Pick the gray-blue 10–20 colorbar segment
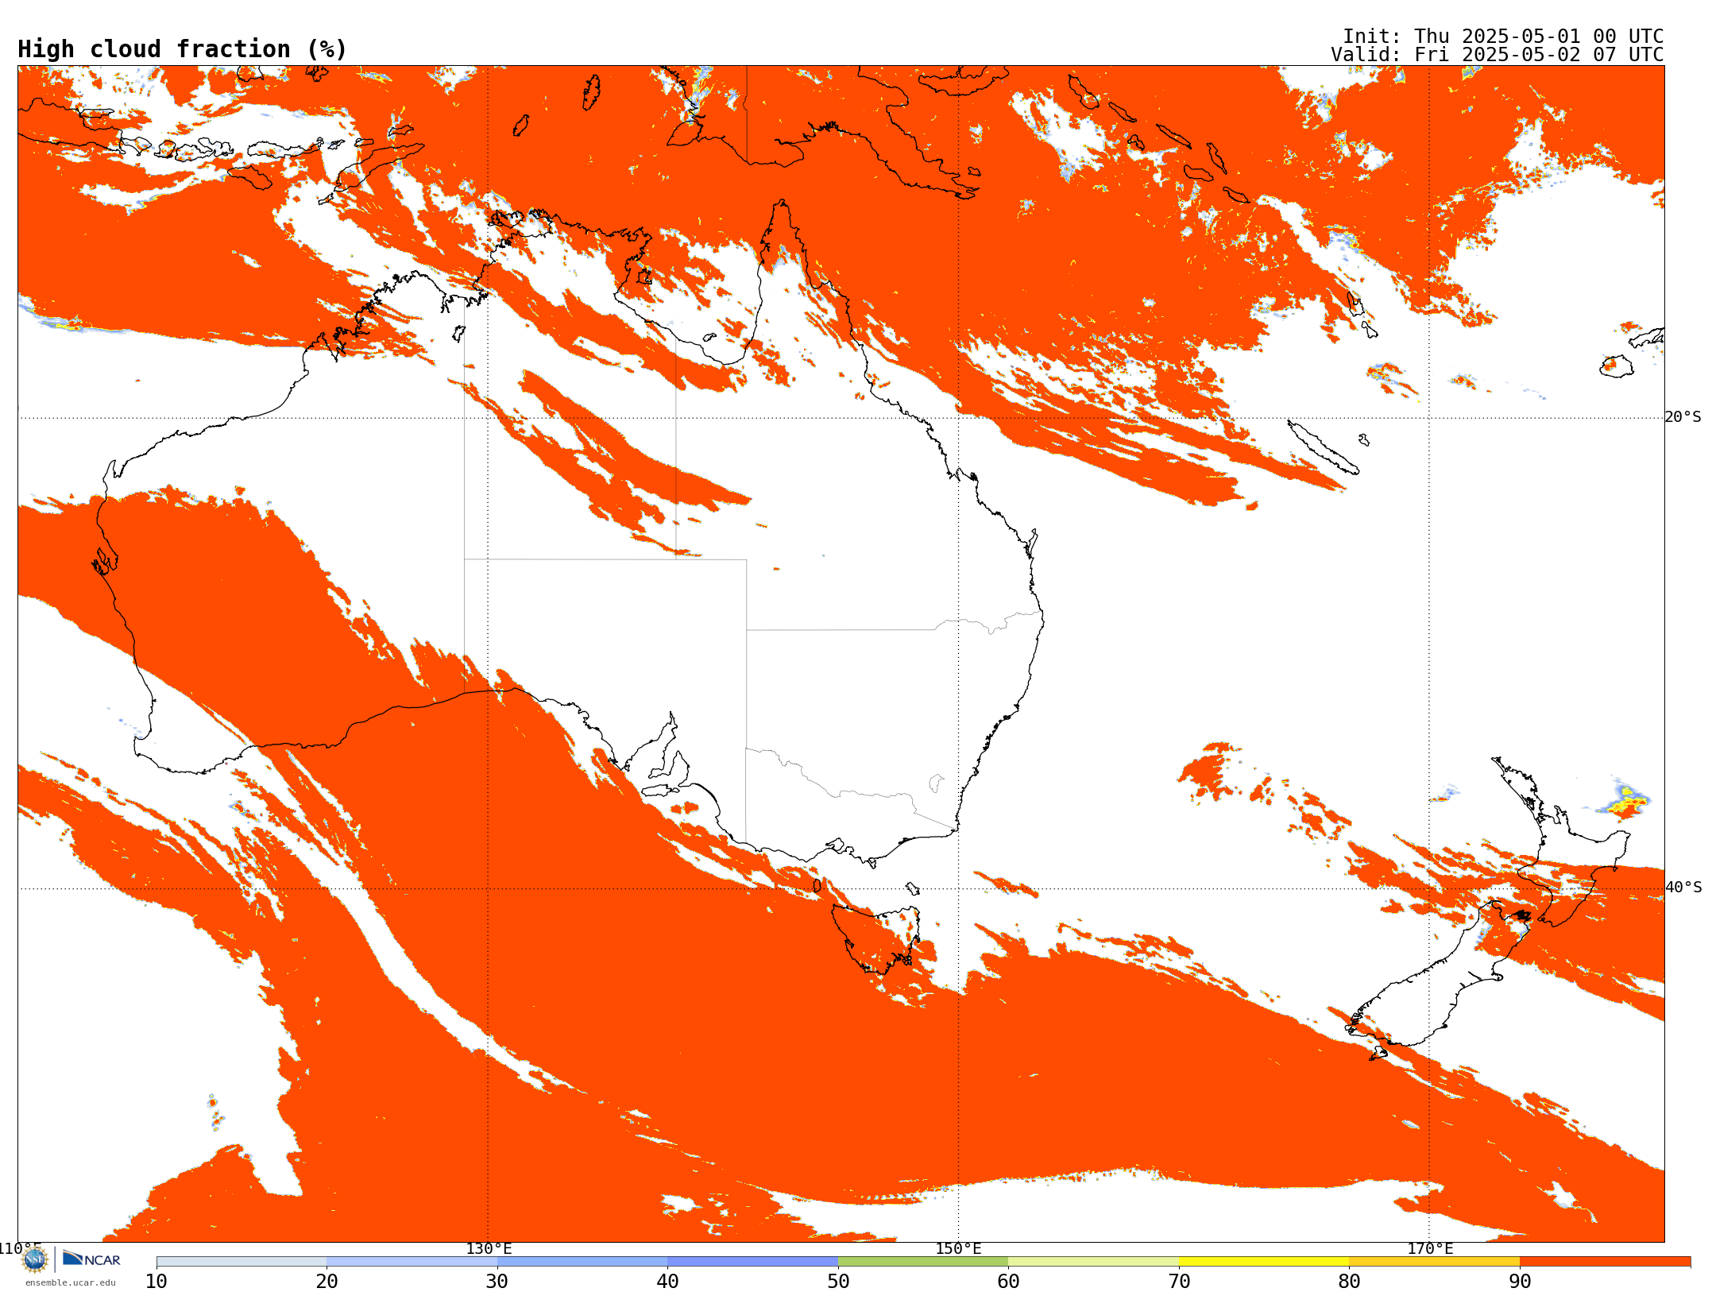Screen dimensions: 1716x1292 242,1262
